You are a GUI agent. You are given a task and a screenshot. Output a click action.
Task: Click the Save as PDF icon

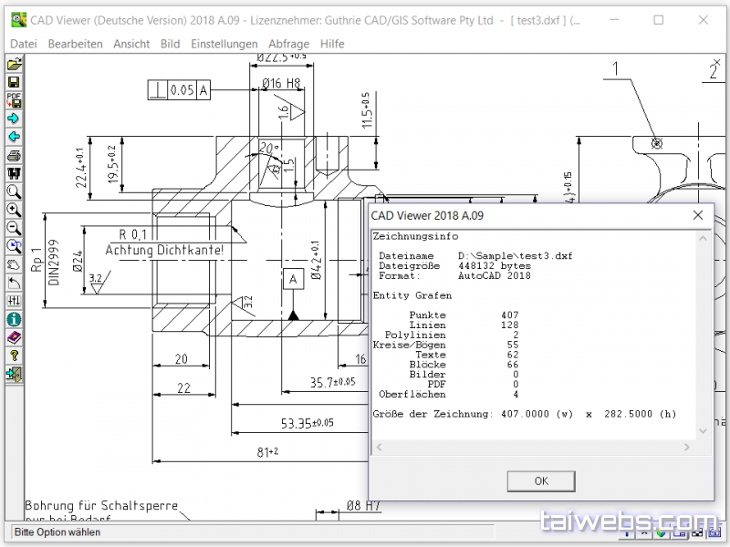pyautogui.click(x=14, y=100)
